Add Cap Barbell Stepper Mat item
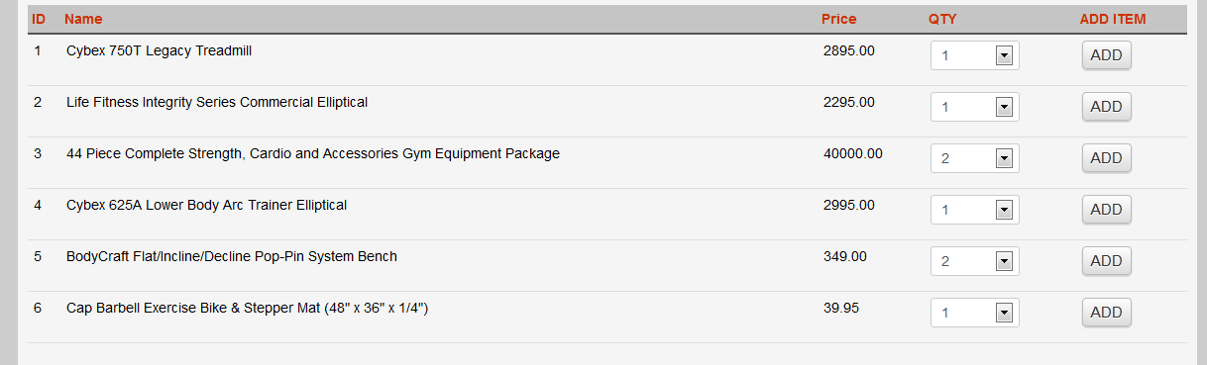Screen dimensions: 1207x365 [x=1106, y=313]
